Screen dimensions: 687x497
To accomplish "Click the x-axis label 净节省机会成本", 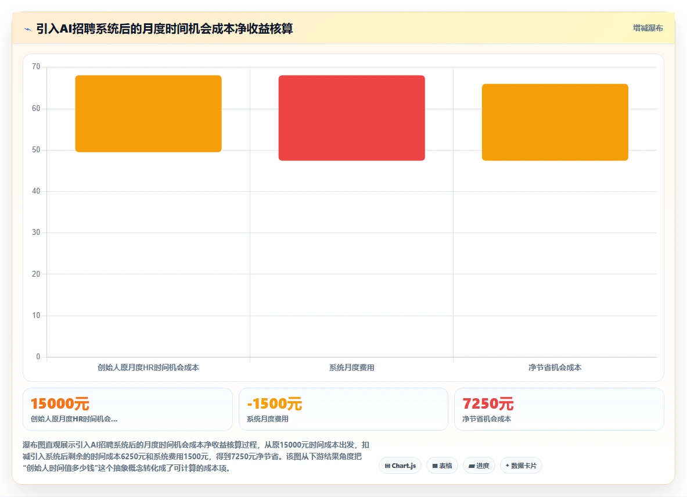I will click(x=555, y=367).
